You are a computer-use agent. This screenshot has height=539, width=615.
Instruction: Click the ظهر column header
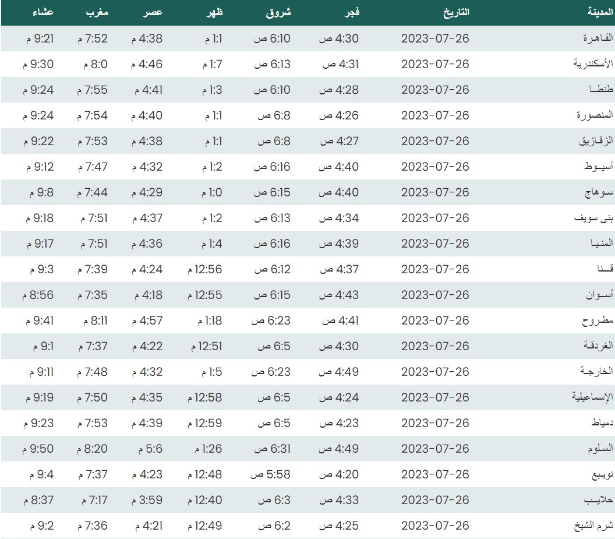click(213, 12)
